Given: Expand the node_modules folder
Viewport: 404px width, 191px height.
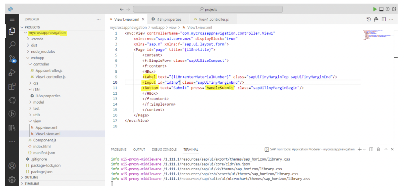Looking at the screenshot, I should 43,52.
